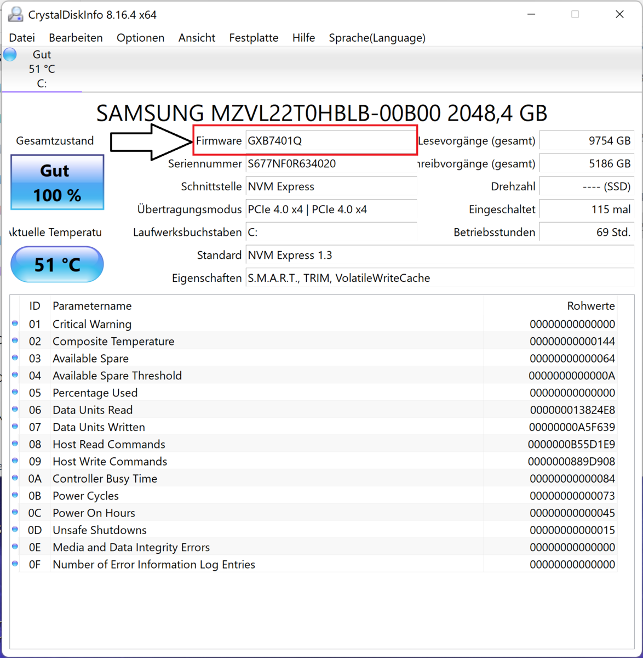The width and height of the screenshot is (643, 658).
Task: Click the status dot for Power Cycles
Action: [15, 495]
